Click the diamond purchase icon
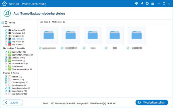Viewport: 173px width, 108px height. [136, 4]
